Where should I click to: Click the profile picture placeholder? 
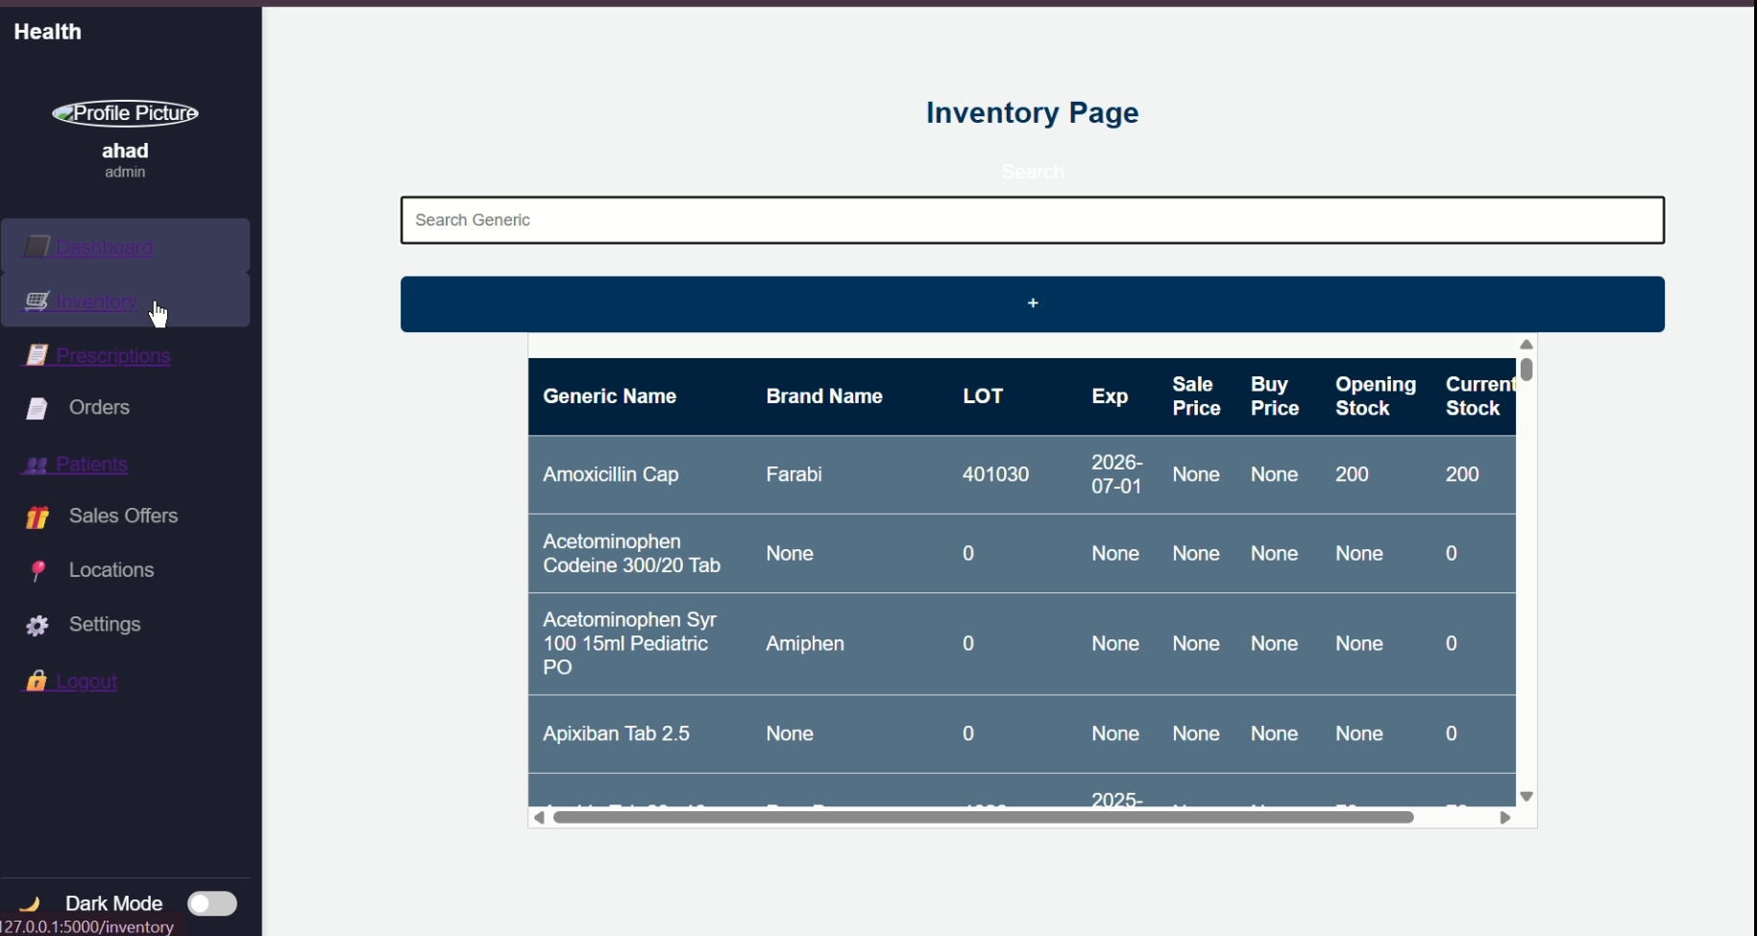[125, 112]
